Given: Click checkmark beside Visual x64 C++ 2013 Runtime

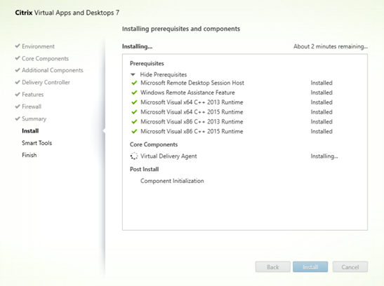Looking at the screenshot, I should click(134, 102).
